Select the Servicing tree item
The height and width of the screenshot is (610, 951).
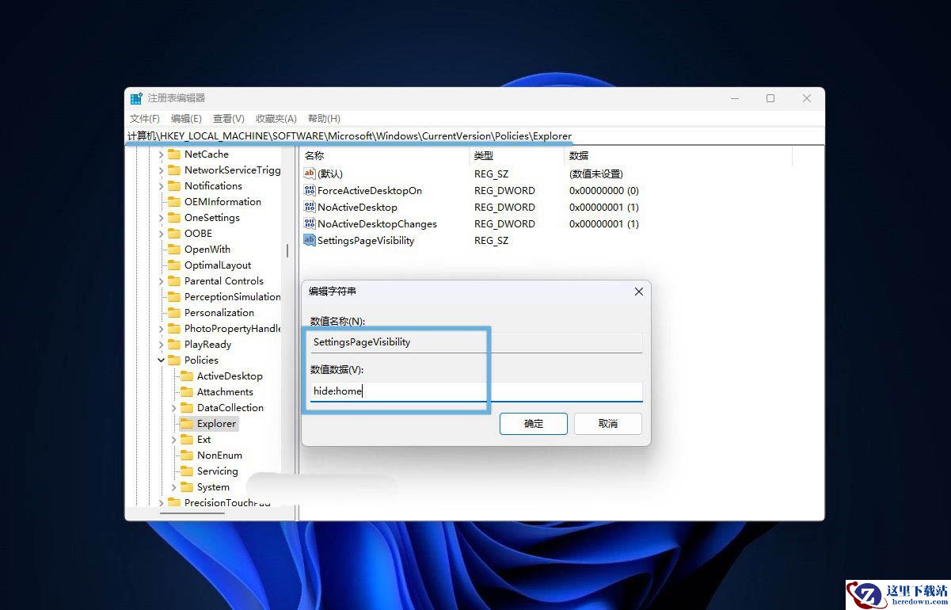pos(218,471)
